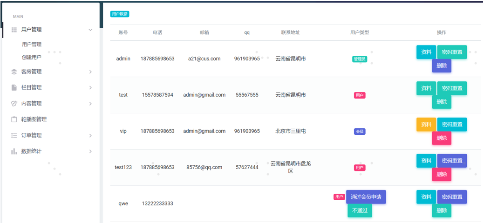Expand the 栏目管理 chevron arrow
Screen dimensions: 484x223
tap(90, 87)
